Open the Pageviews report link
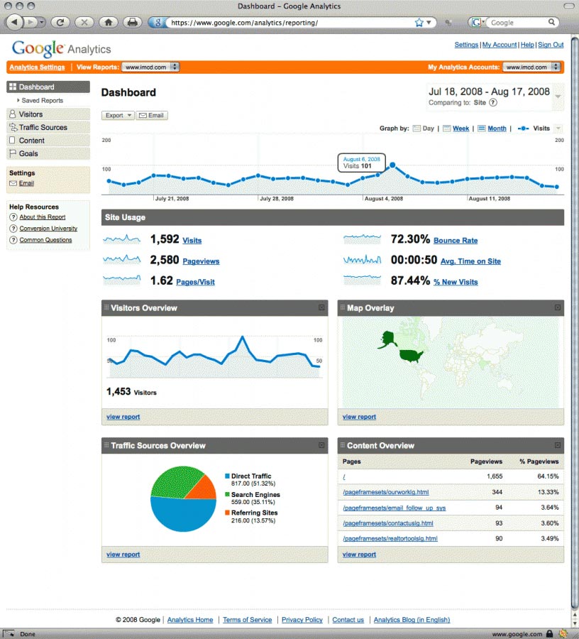 [x=201, y=261]
